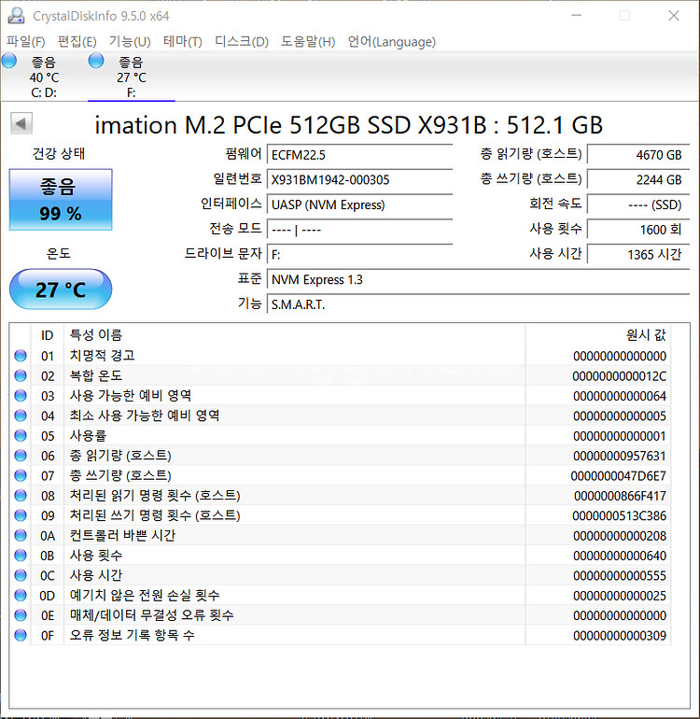Minimize the CrystalDiskInfo window

tap(577, 16)
